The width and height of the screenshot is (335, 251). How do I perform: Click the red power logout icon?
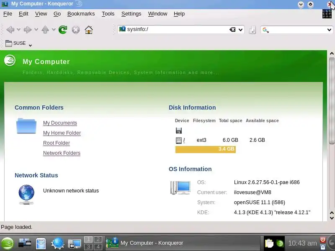pyautogui.click(x=322, y=240)
